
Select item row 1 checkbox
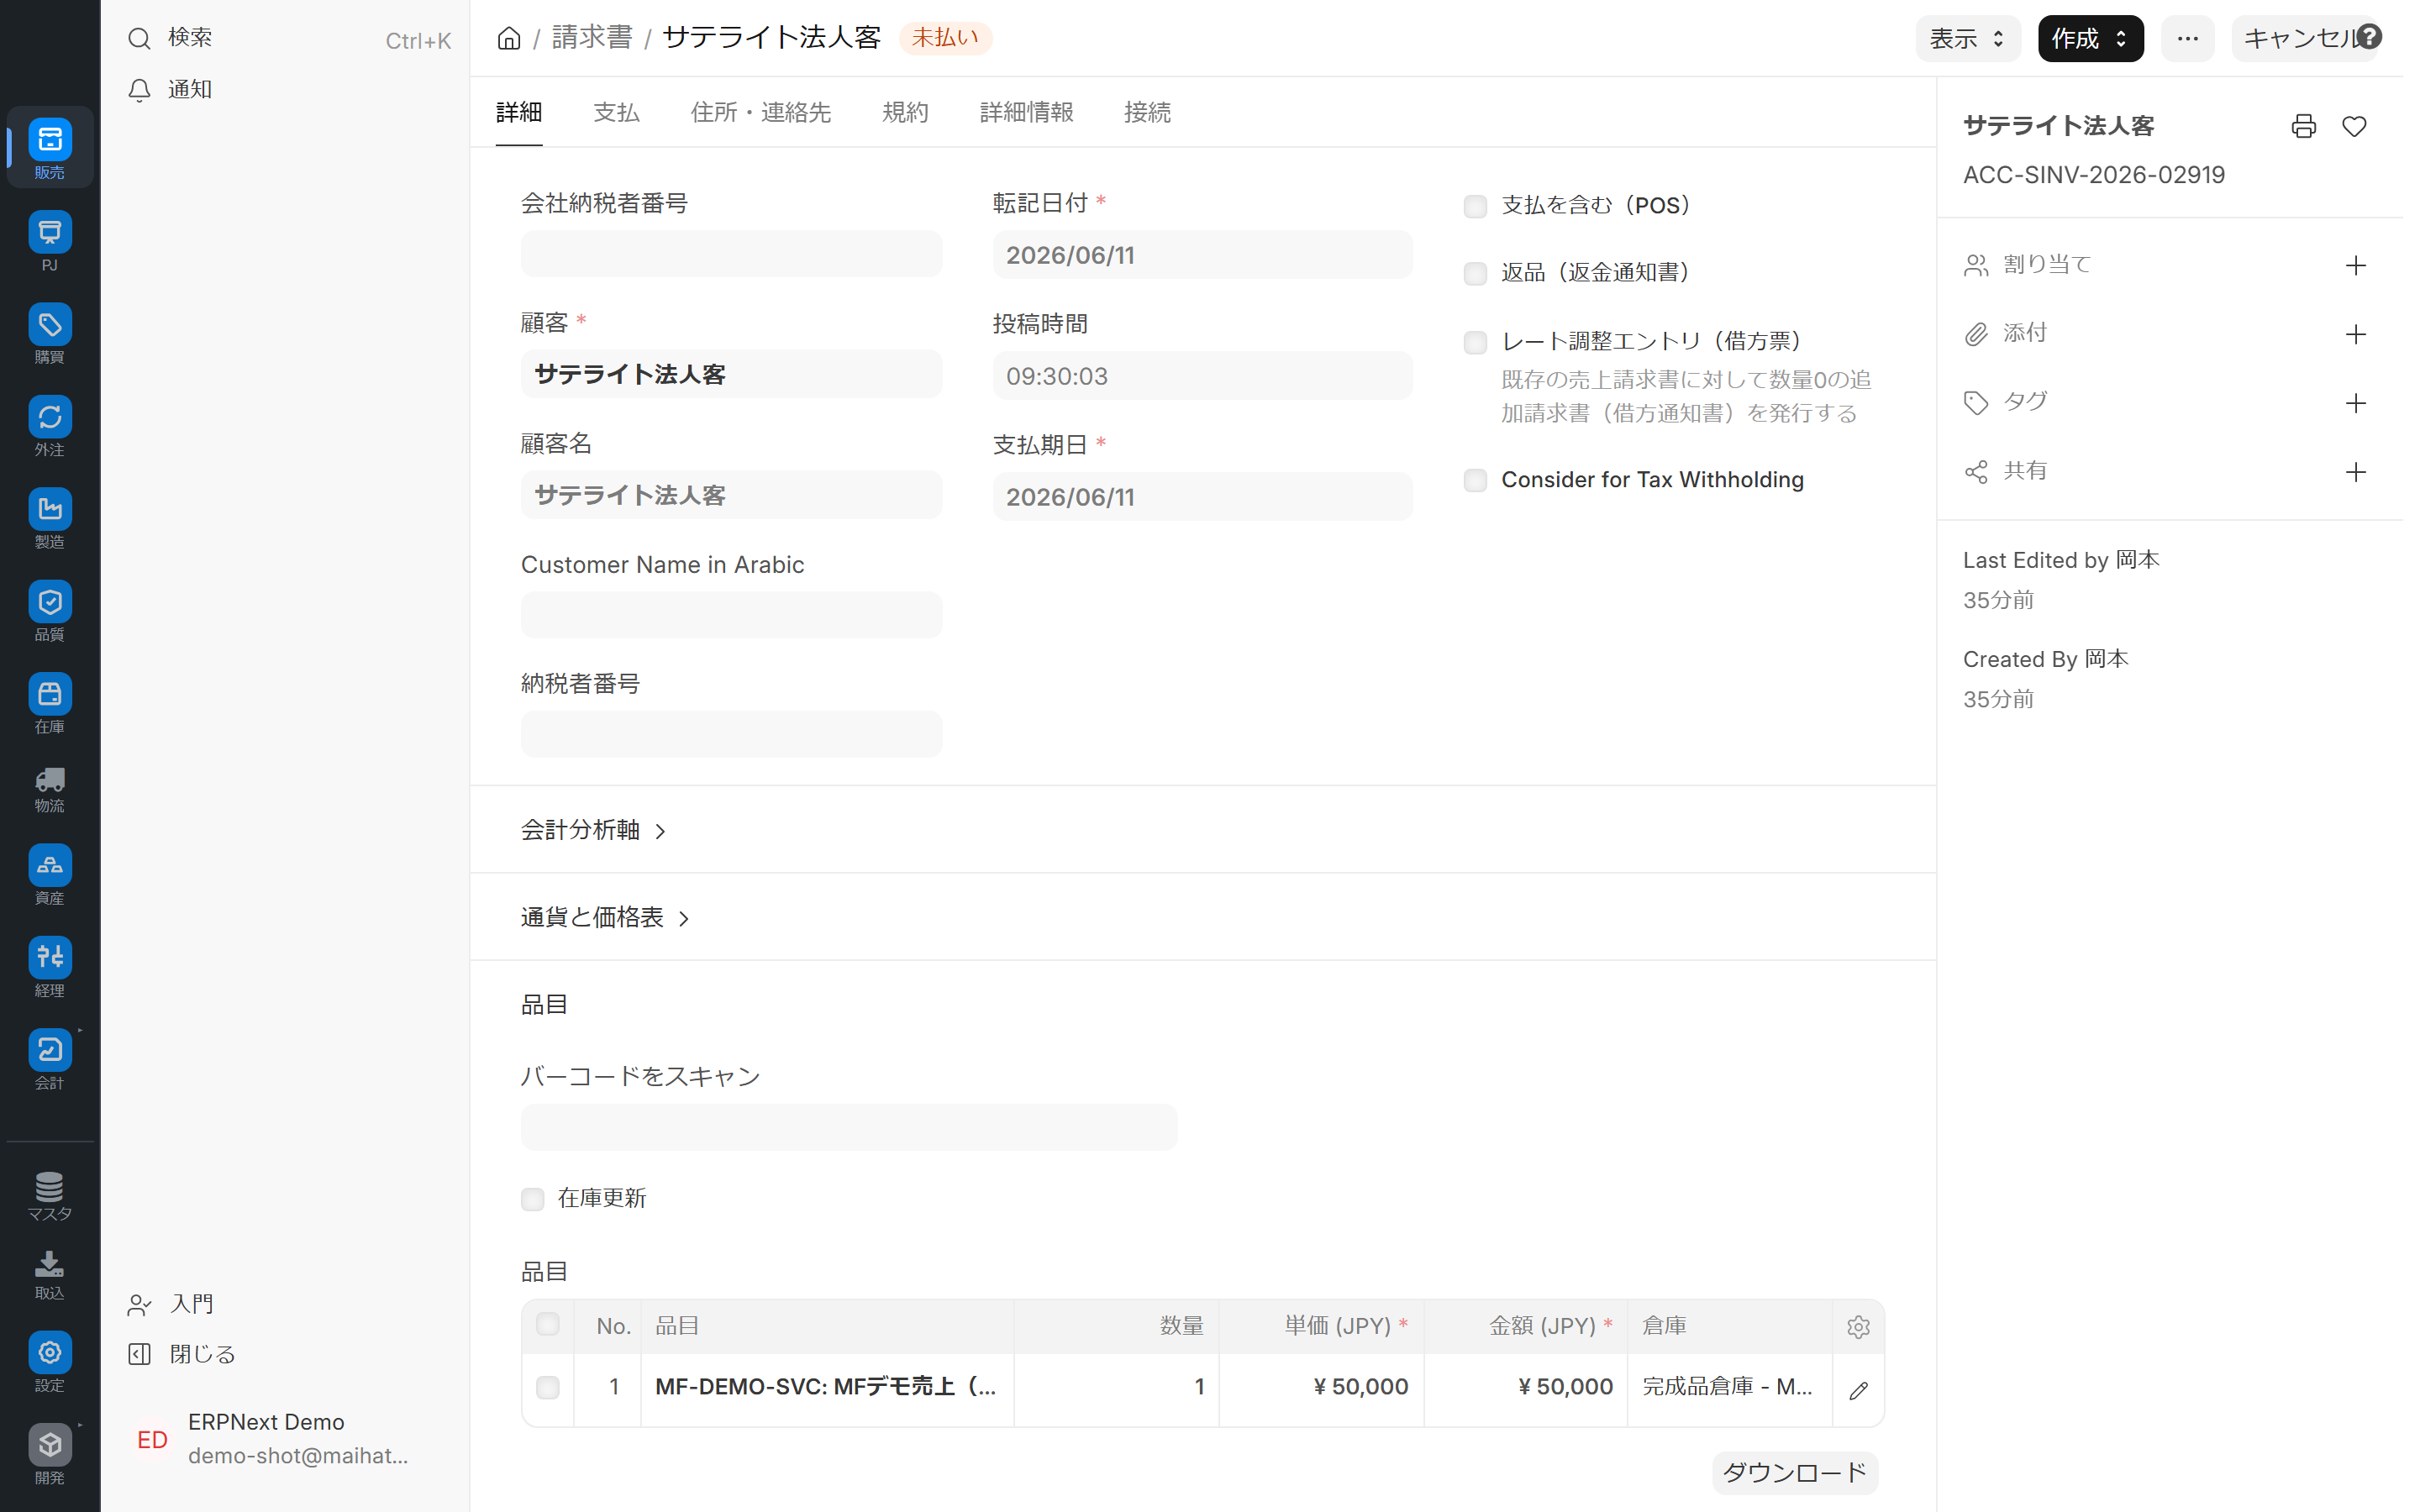tap(548, 1388)
